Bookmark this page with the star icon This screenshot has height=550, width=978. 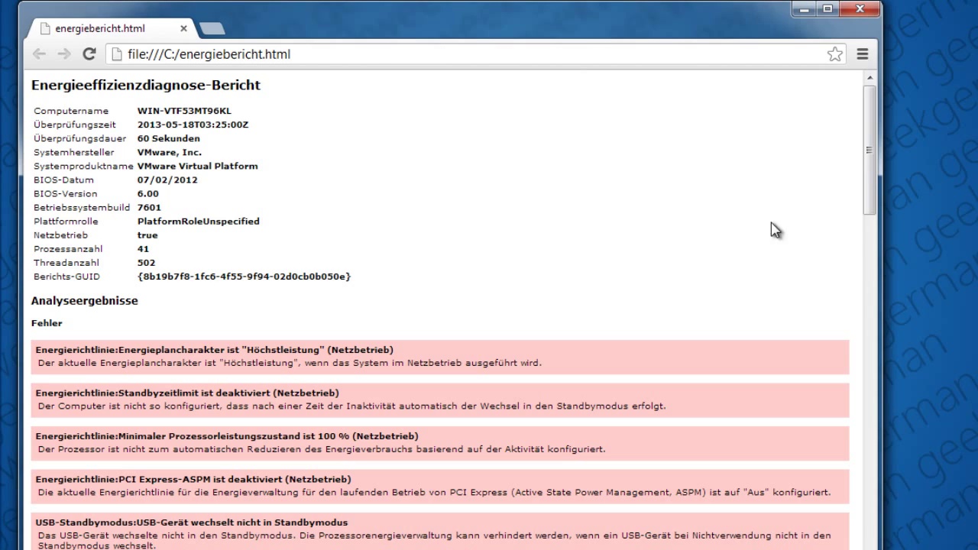coord(834,54)
